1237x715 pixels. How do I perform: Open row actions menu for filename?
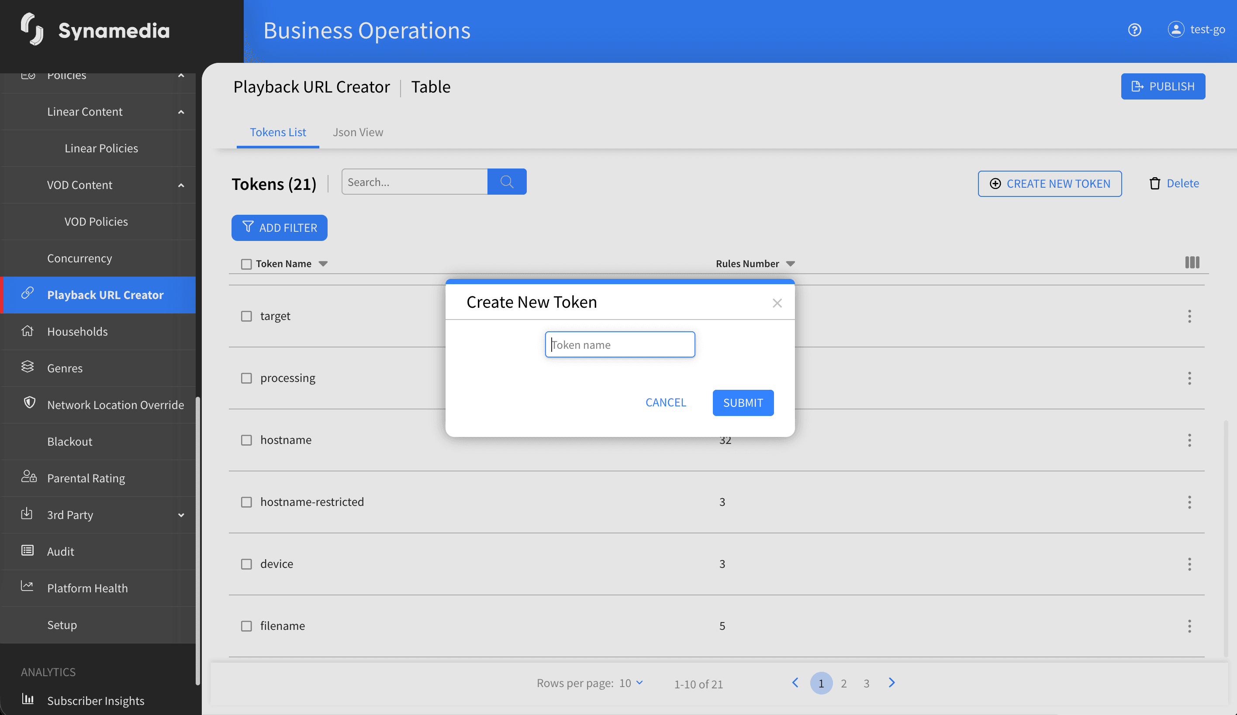tap(1189, 626)
